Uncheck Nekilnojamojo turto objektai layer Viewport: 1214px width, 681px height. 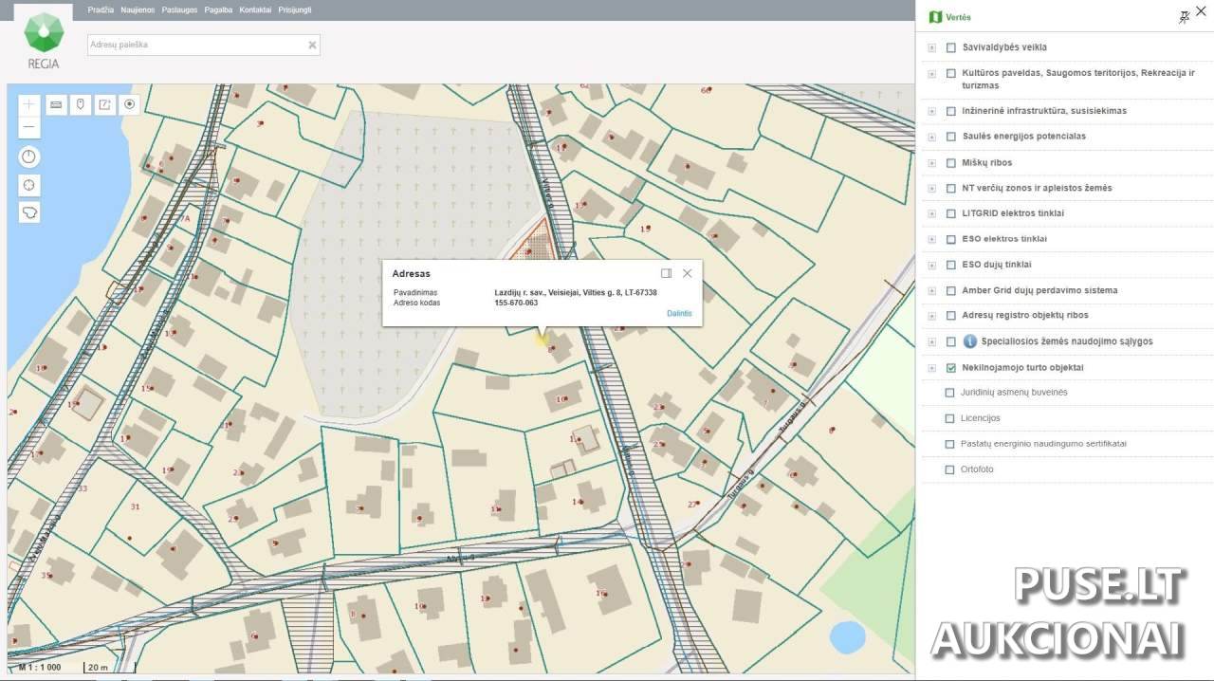click(951, 368)
